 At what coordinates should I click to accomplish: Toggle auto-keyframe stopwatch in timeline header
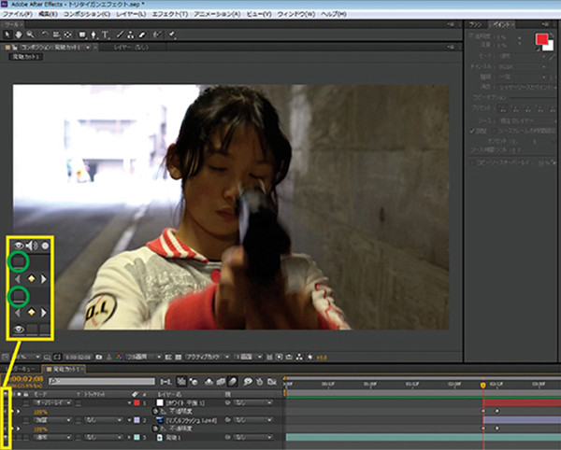[260, 382]
